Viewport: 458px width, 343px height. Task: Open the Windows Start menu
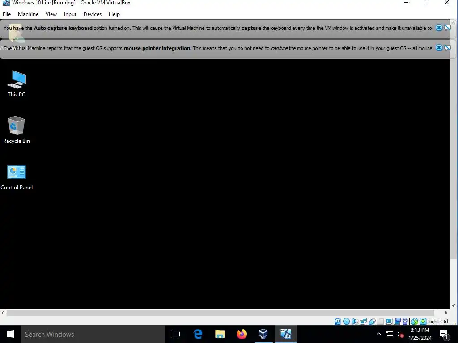point(11,334)
